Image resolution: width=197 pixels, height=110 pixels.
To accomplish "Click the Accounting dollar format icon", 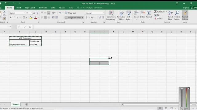I will click(87, 18).
